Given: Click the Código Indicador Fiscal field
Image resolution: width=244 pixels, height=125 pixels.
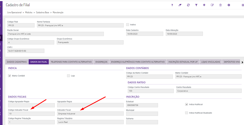Looking at the screenshot, I should tap(31, 113).
